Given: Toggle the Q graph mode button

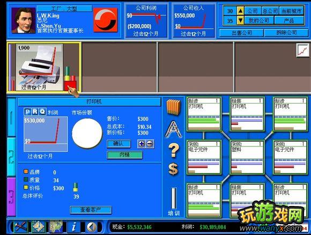Looking at the screenshot, I should pos(42,112).
